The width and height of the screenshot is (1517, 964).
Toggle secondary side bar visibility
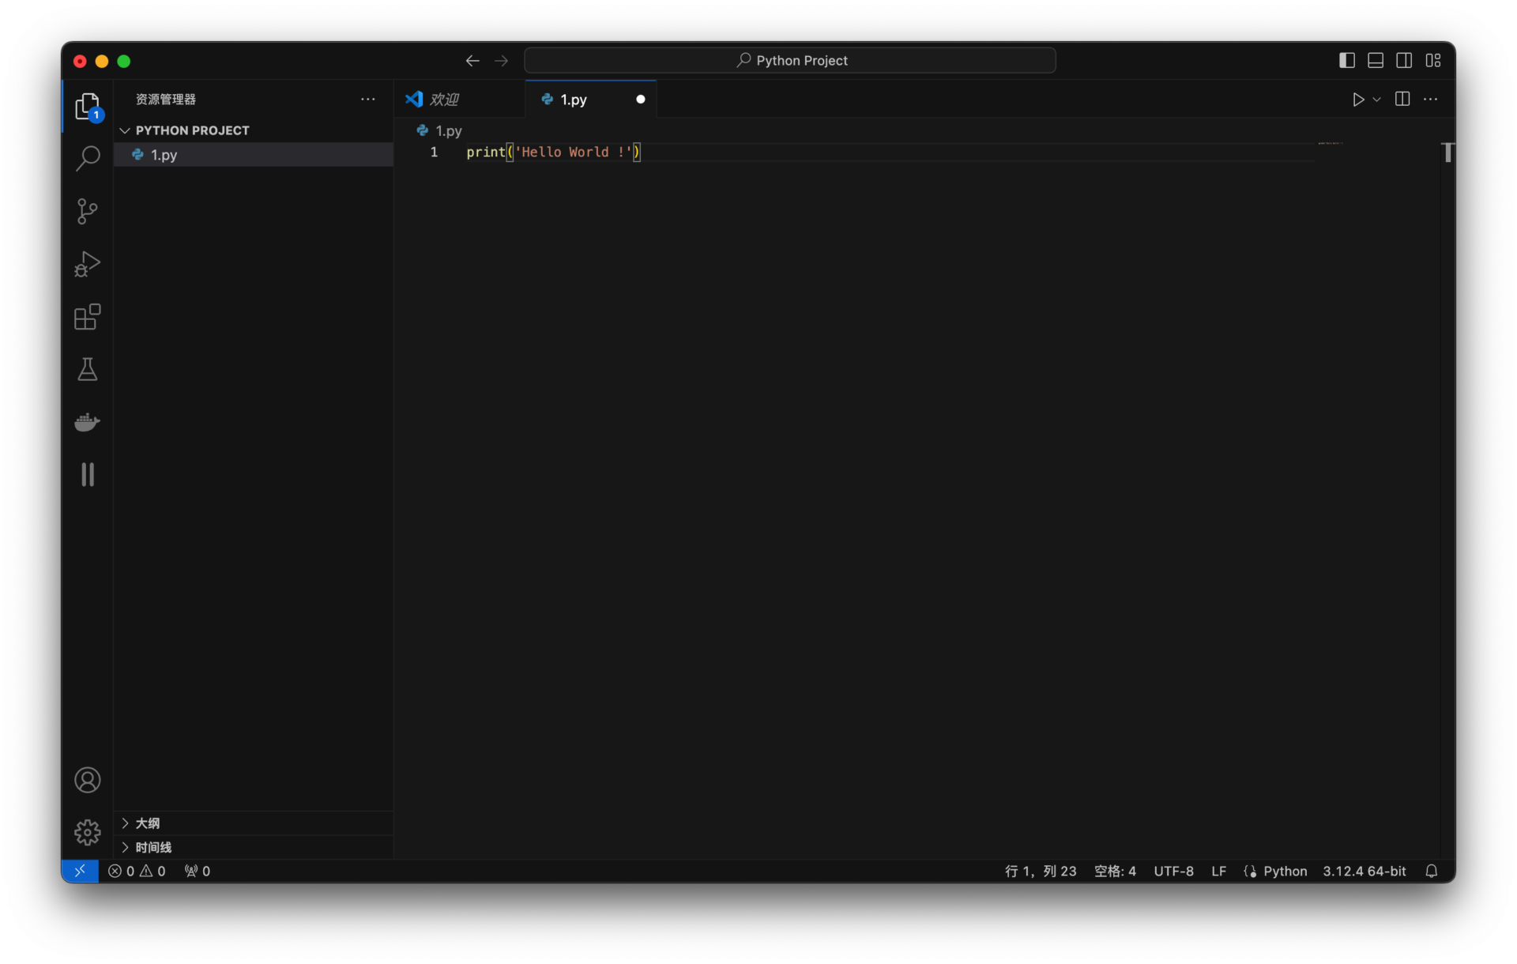1404,60
